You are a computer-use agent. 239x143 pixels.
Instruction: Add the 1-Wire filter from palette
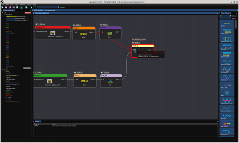point(227,23)
